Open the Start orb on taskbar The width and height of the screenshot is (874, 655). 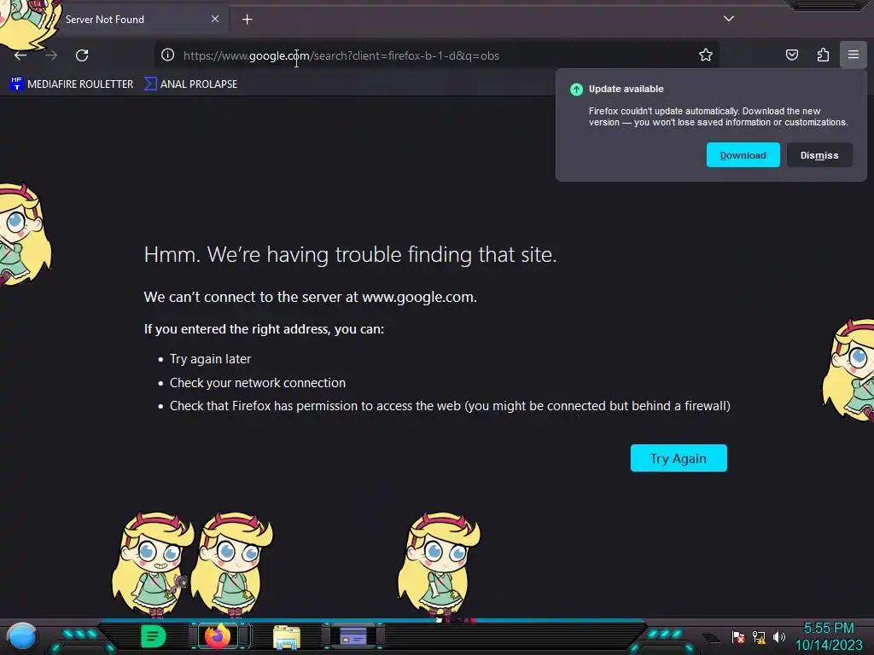22,636
